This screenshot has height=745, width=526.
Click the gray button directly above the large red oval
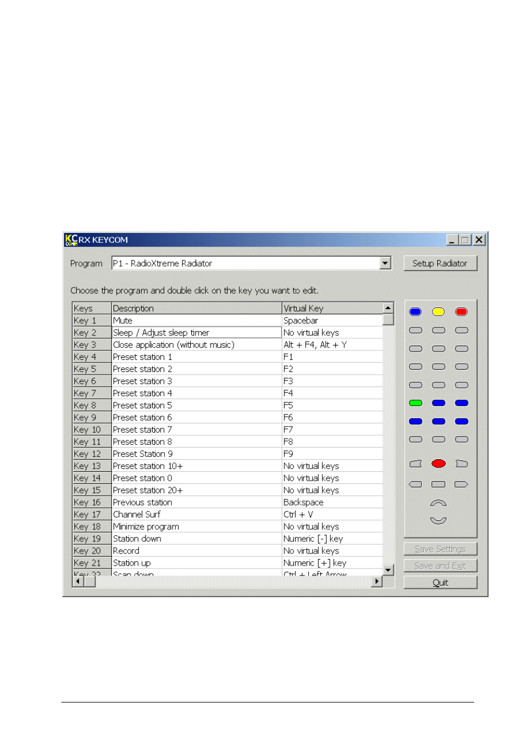(x=438, y=439)
